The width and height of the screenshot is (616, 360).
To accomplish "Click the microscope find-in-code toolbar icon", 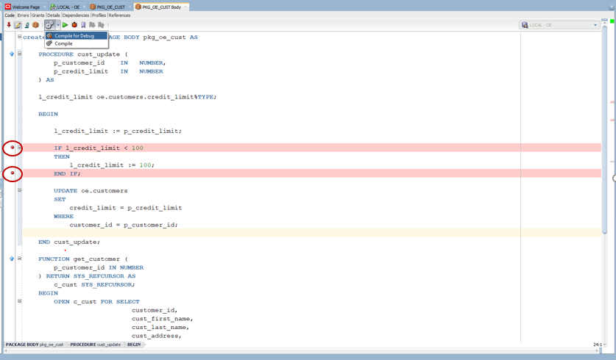I will point(26,25).
